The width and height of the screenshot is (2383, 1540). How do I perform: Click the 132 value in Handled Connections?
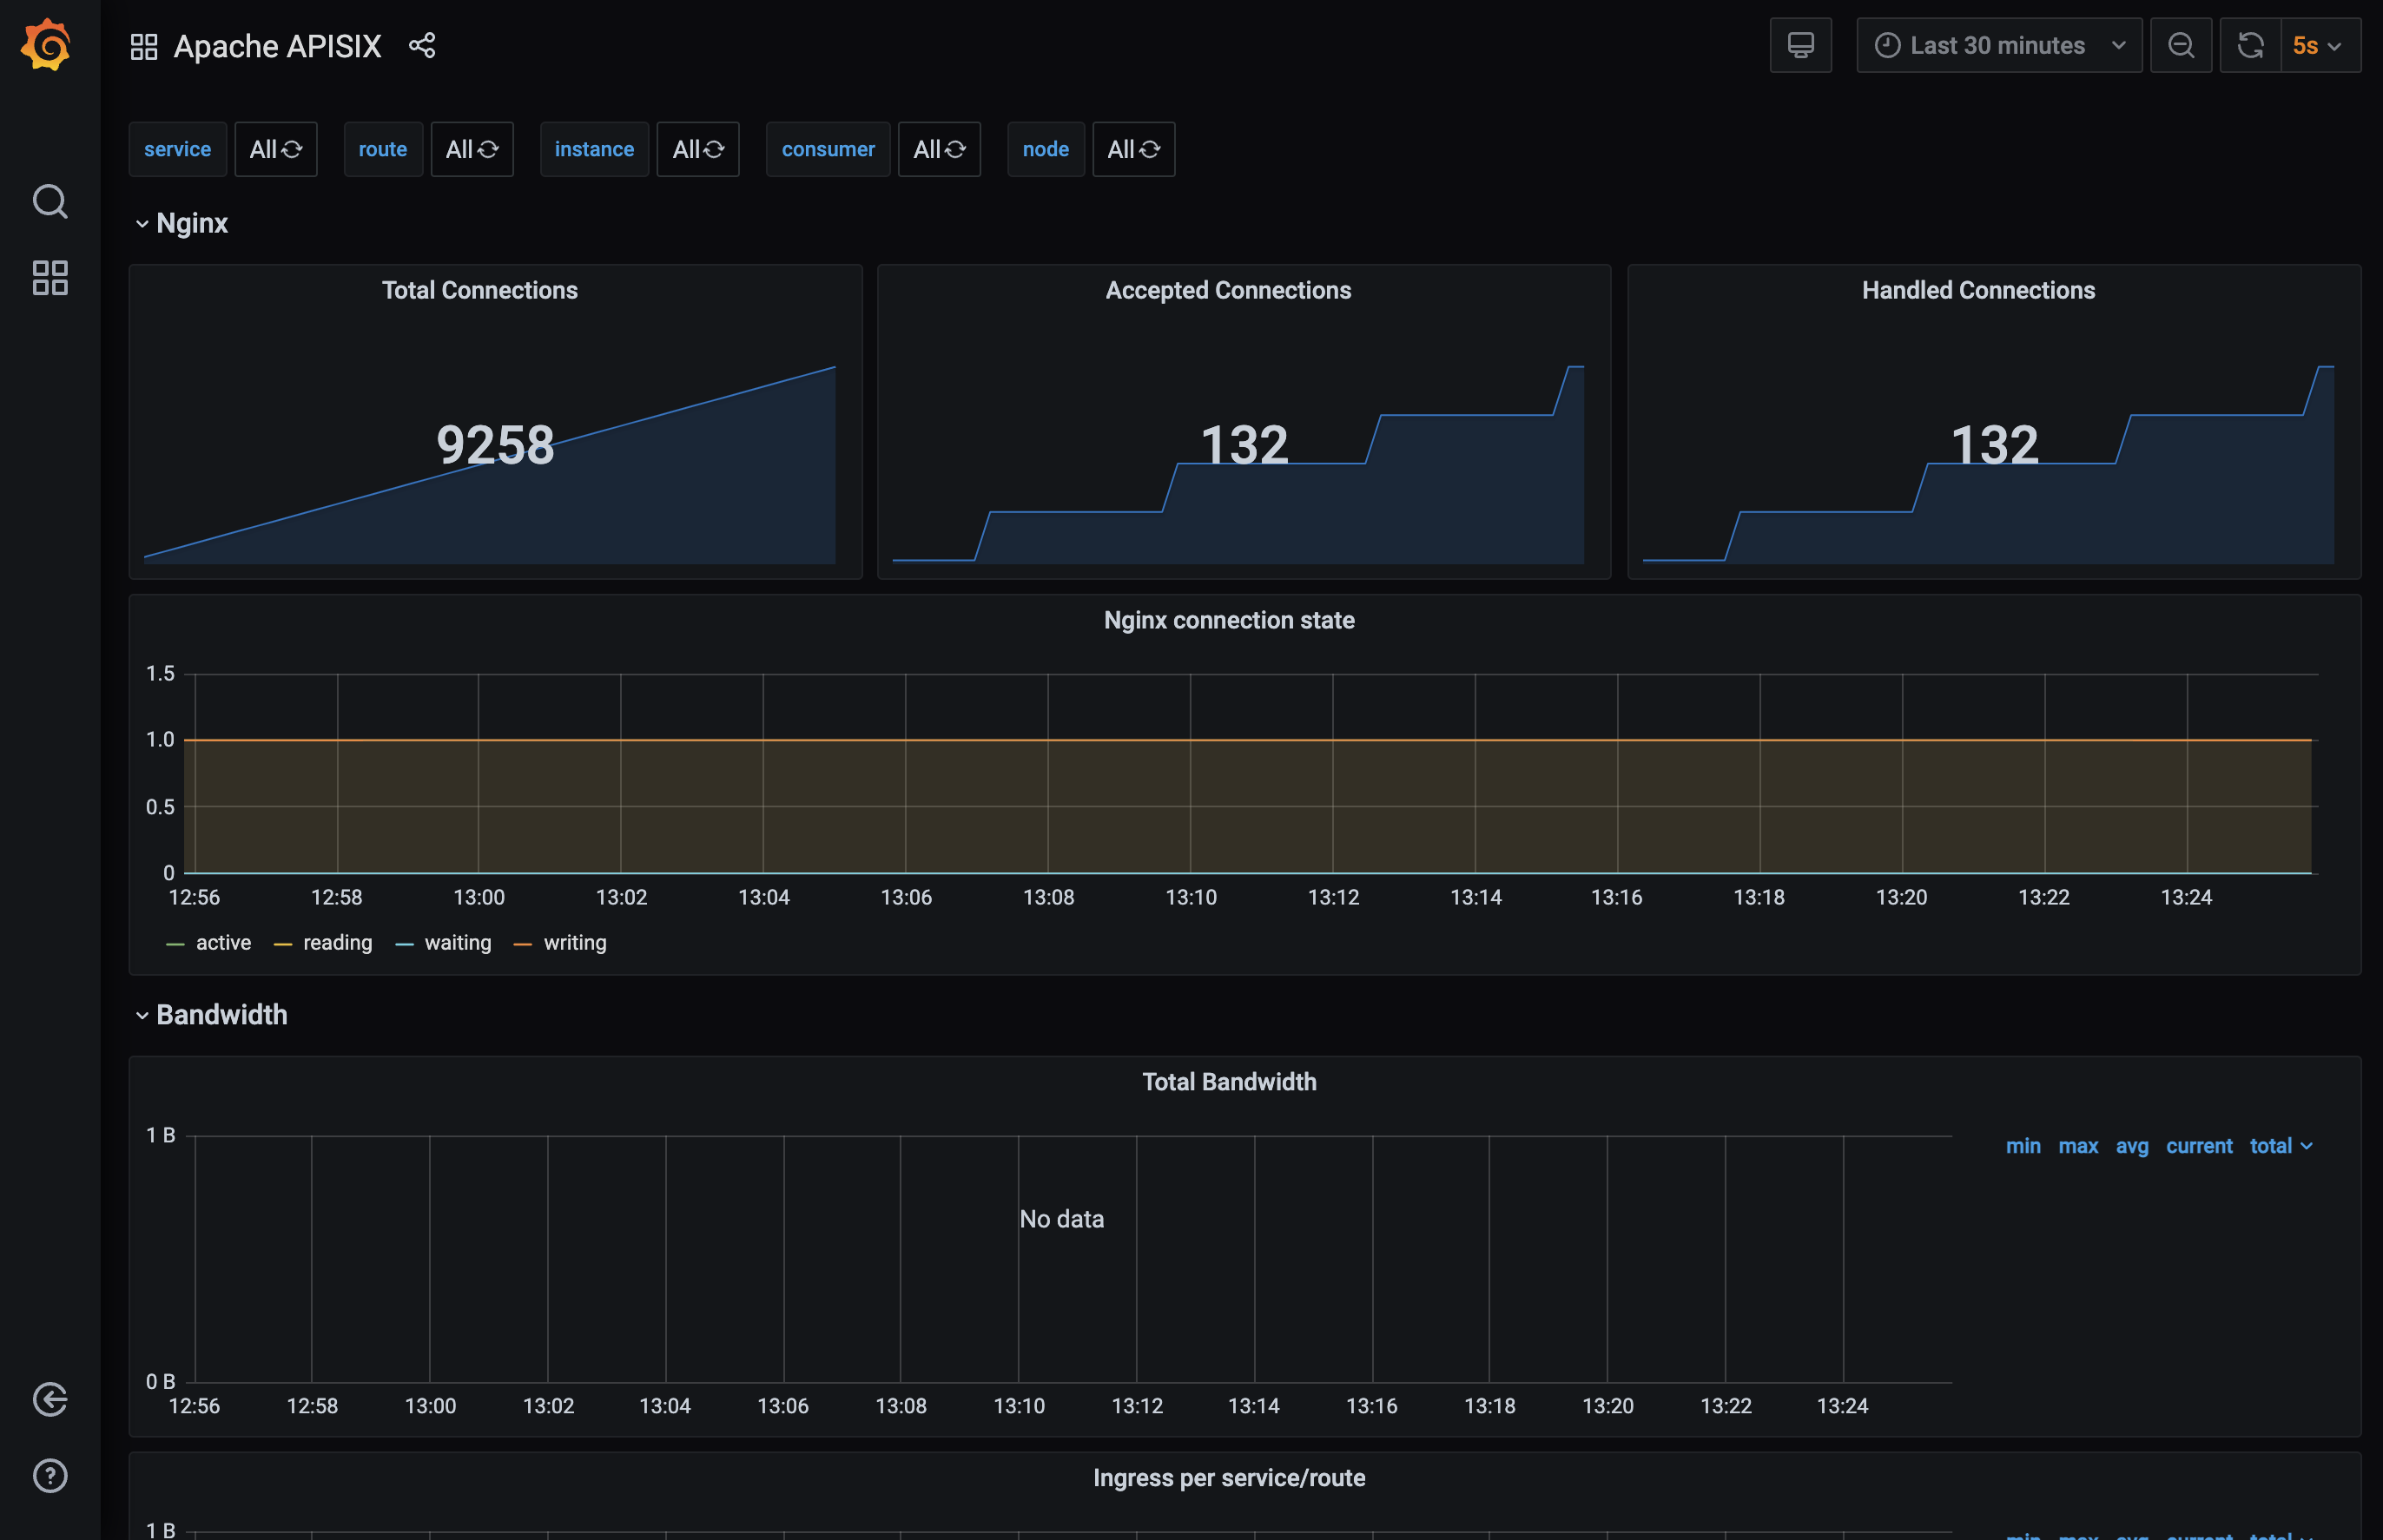1994,445
